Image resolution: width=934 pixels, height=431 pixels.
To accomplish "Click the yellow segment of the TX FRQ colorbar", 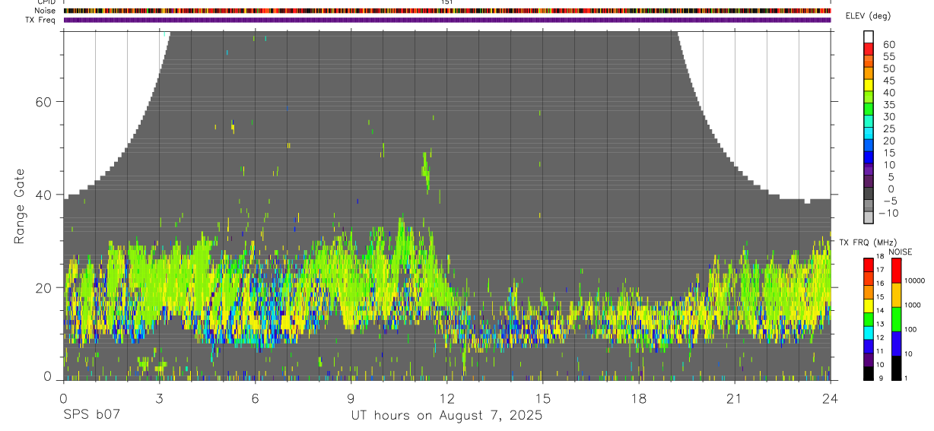I will 869,306.
